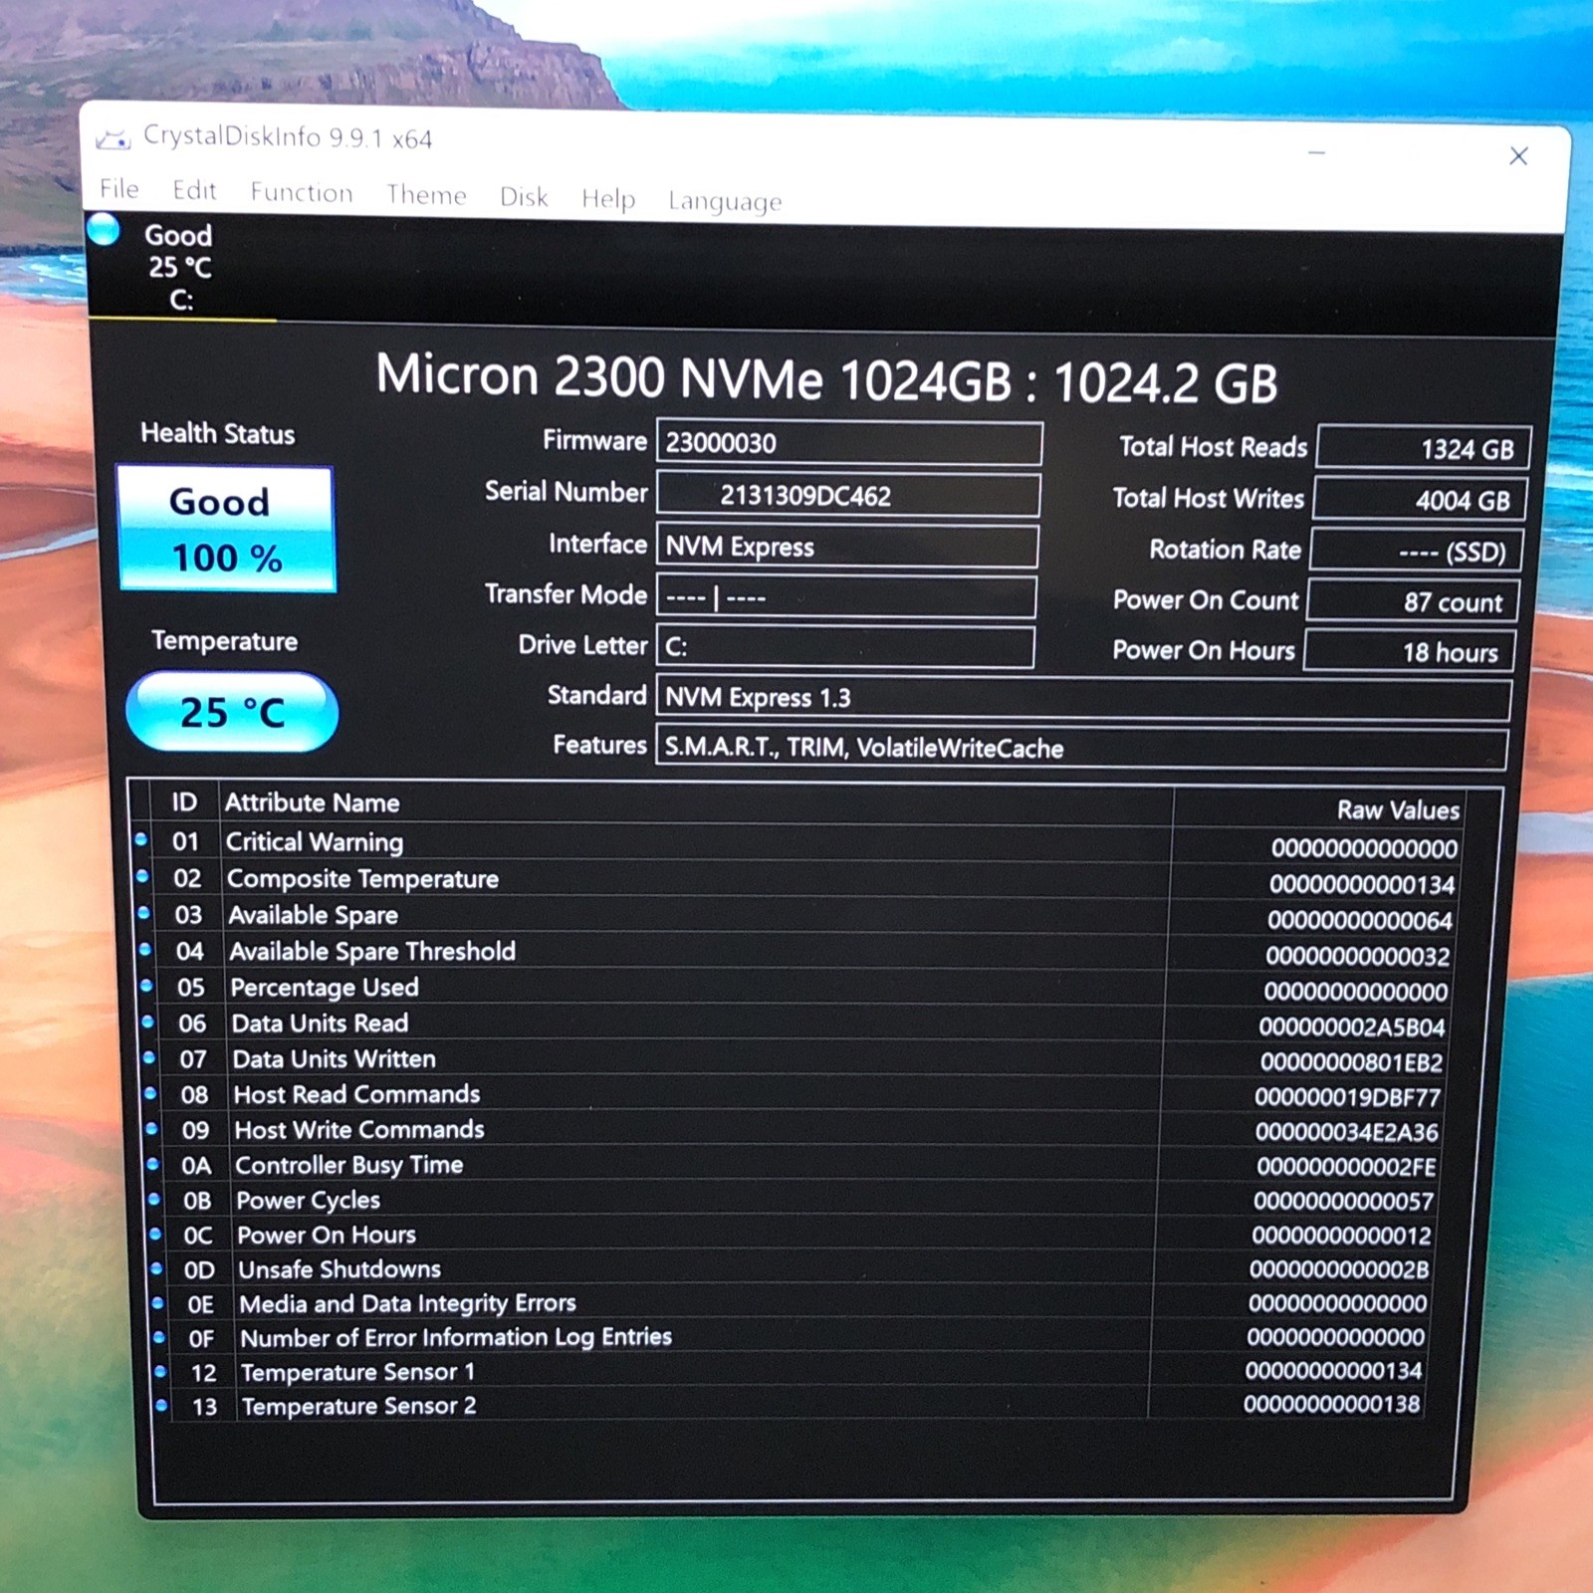
Task: Click the 25 °C temperature button
Action: coord(232,712)
